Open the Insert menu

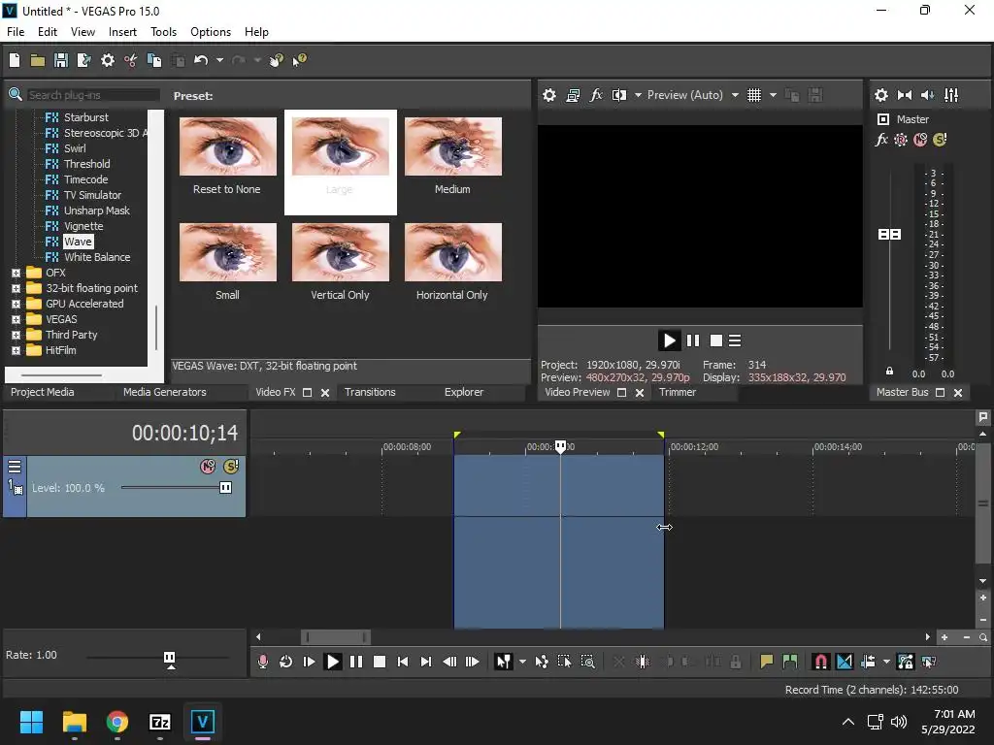pyautogui.click(x=122, y=32)
